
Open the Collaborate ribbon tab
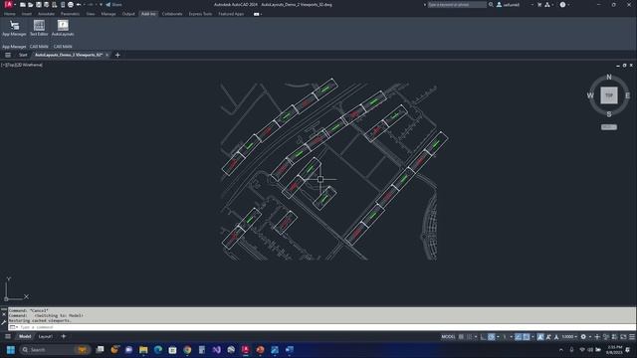[x=172, y=14]
